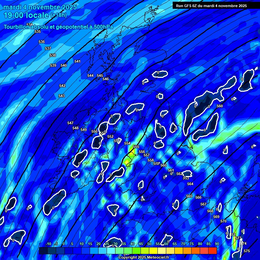Click the '19:00 locale' time label
This screenshot has width=260, height=260.
click(26, 15)
